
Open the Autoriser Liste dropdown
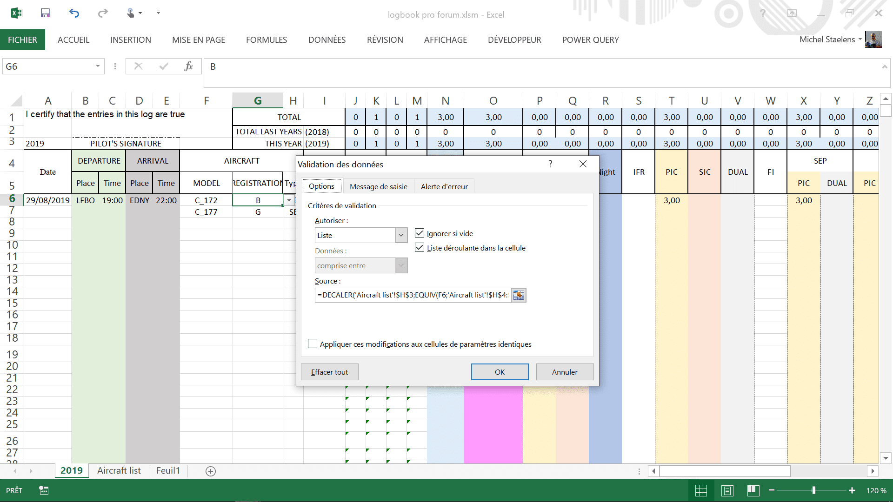pyautogui.click(x=401, y=235)
